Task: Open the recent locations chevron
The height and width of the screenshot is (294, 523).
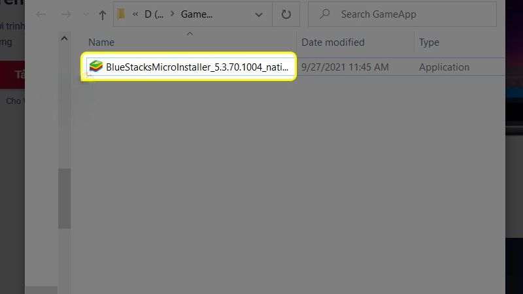Action: click(x=86, y=14)
